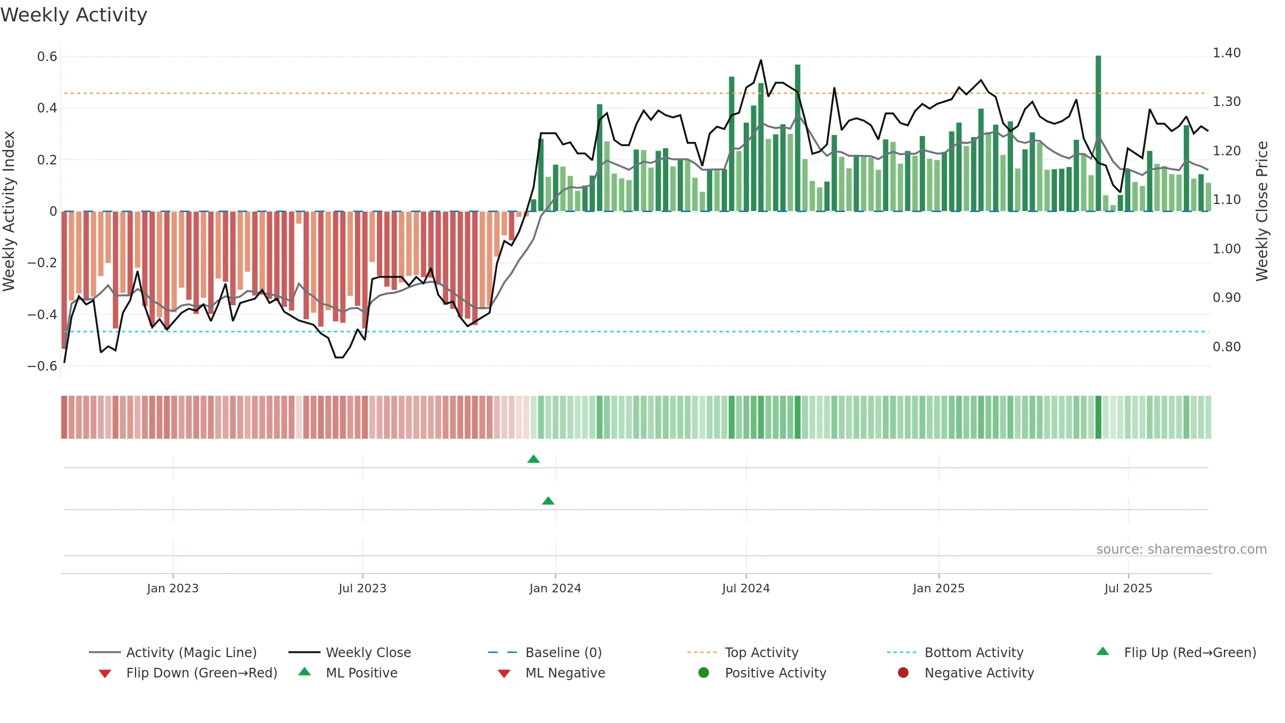Toggle the Positive Activity legend entry
1285x723 pixels.
762,673
